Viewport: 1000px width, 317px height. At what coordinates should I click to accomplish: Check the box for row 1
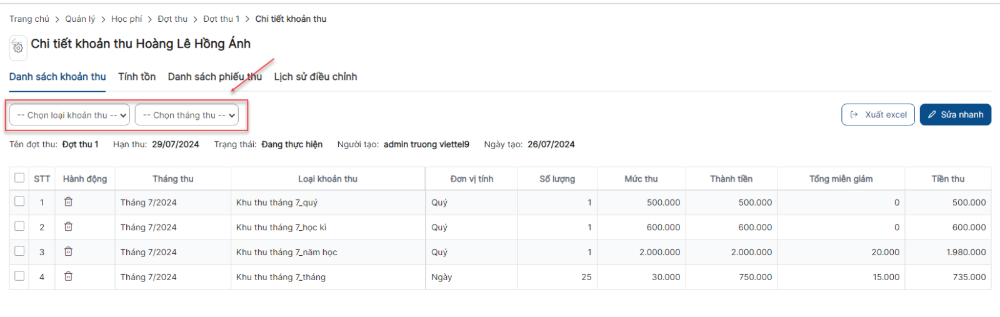point(19,202)
